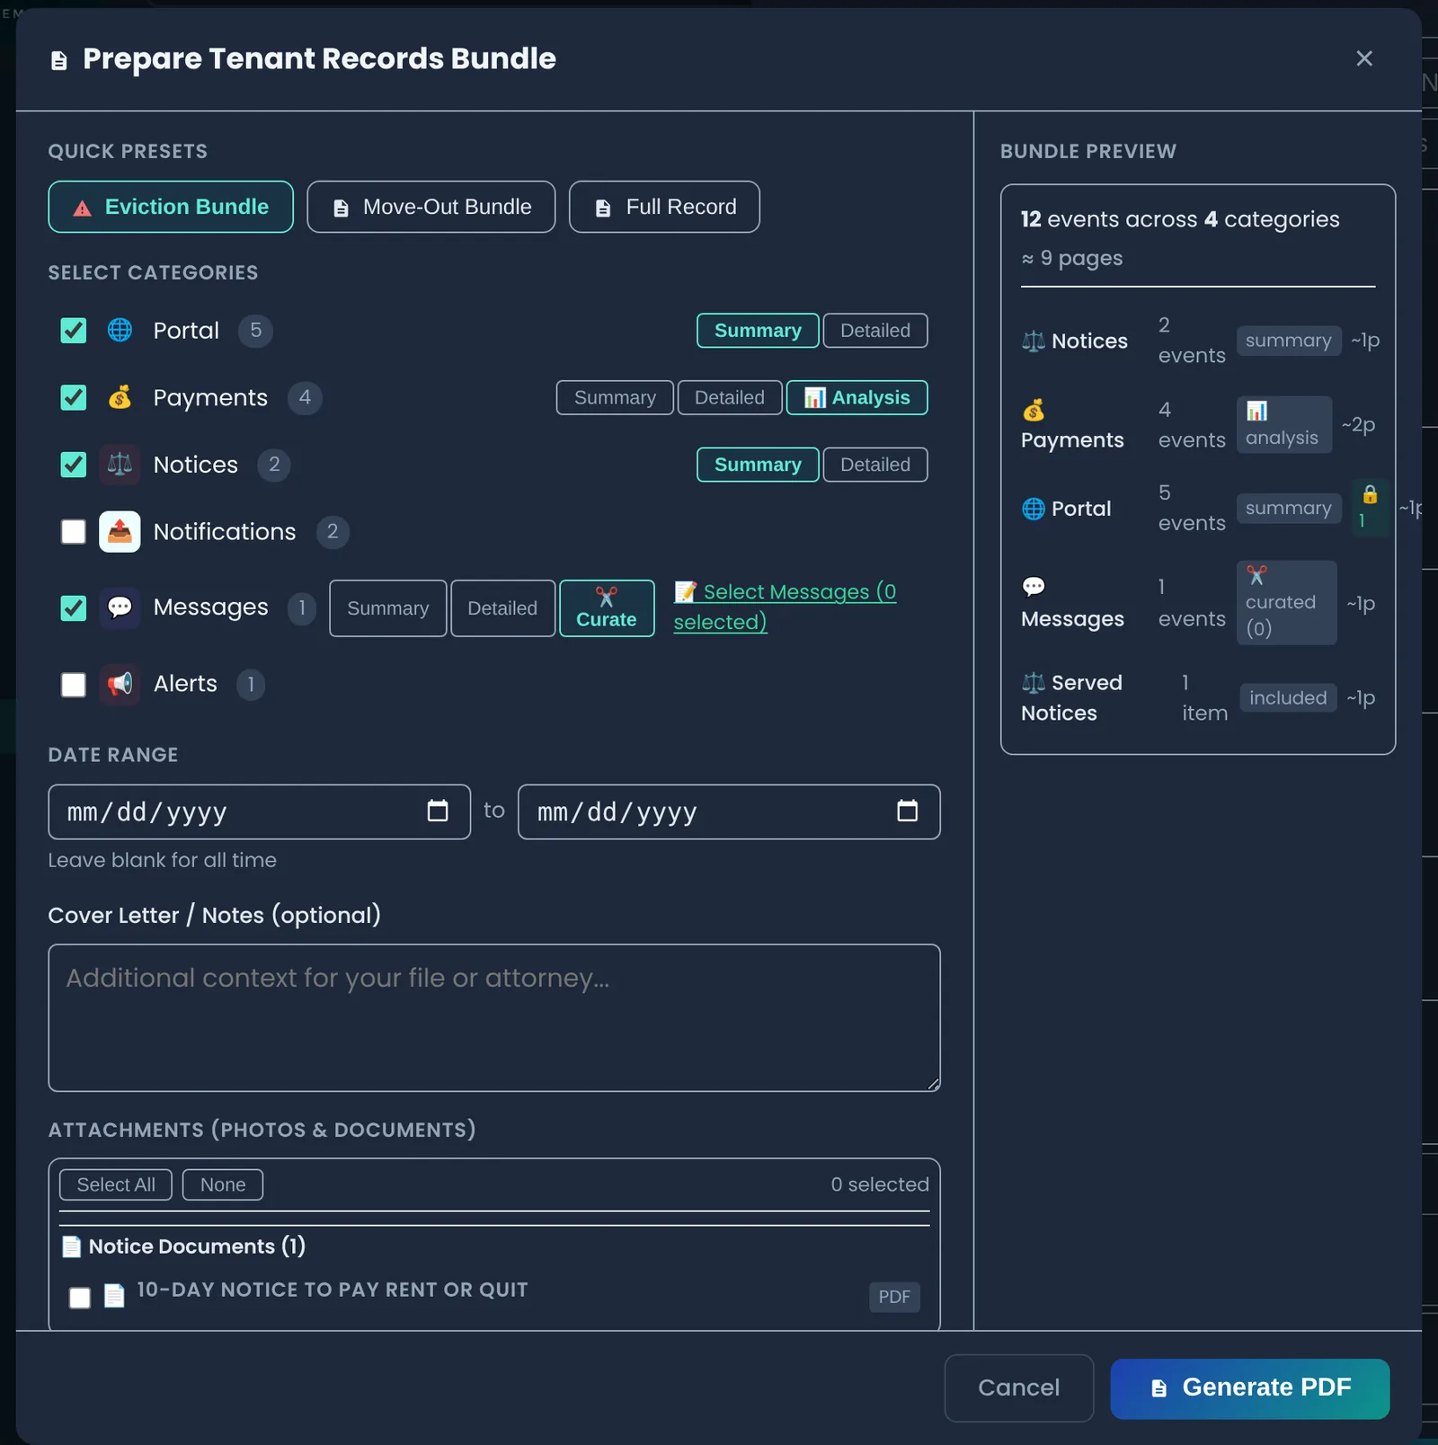Click the lock icon in Portal preview row
Image resolution: width=1438 pixels, height=1445 pixels.
[x=1370, y=494]
